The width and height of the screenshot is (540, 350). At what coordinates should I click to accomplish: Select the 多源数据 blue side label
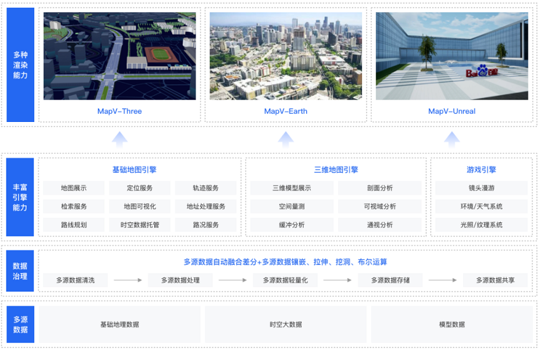coord(20,324)
